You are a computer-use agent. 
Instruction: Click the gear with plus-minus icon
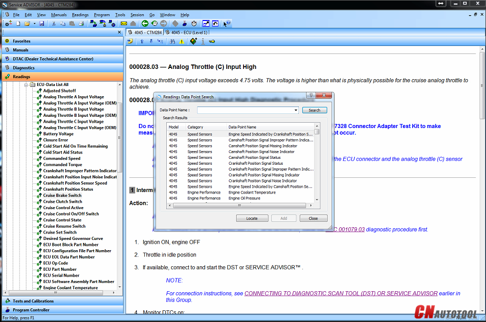(x=8, y=23)
